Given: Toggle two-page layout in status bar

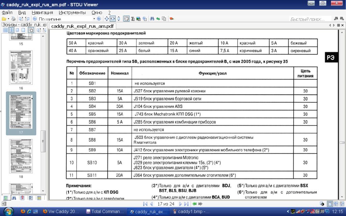Looking at the screenshot, I should click(x=336, y=204).
